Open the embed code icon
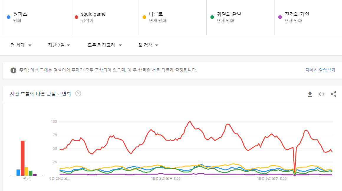This screenshot has height=191, width=342. point(322,94)
